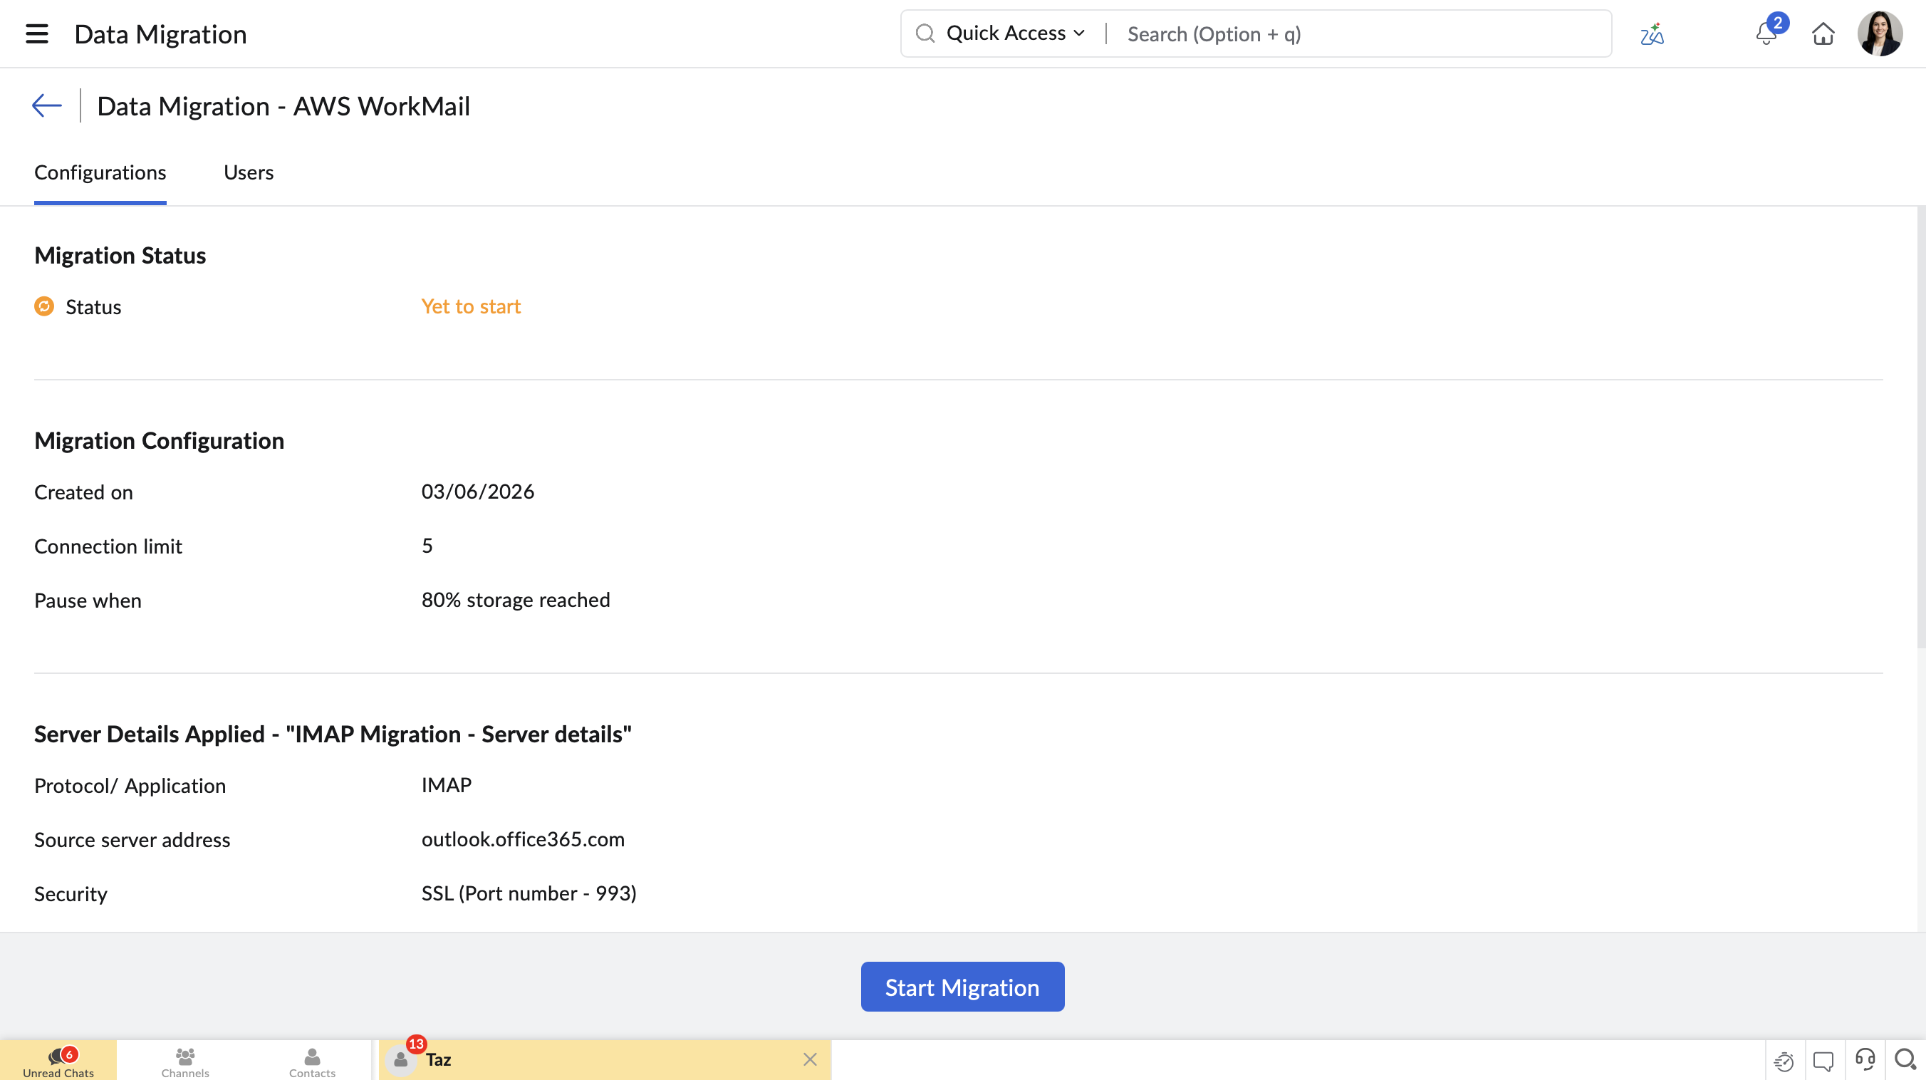Screen dimensions: 1926x1080
Task: Click the 'Security' label
Action: coord(71,894)
